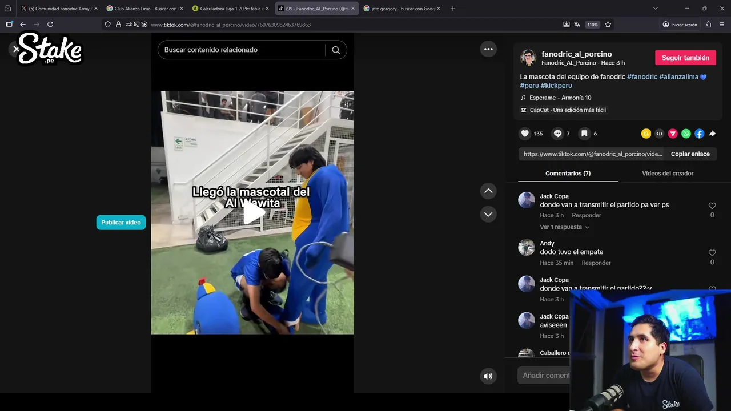The image size is (731, 411).
Task: Like Jack Copa's first comment
Action: (712, 205)
